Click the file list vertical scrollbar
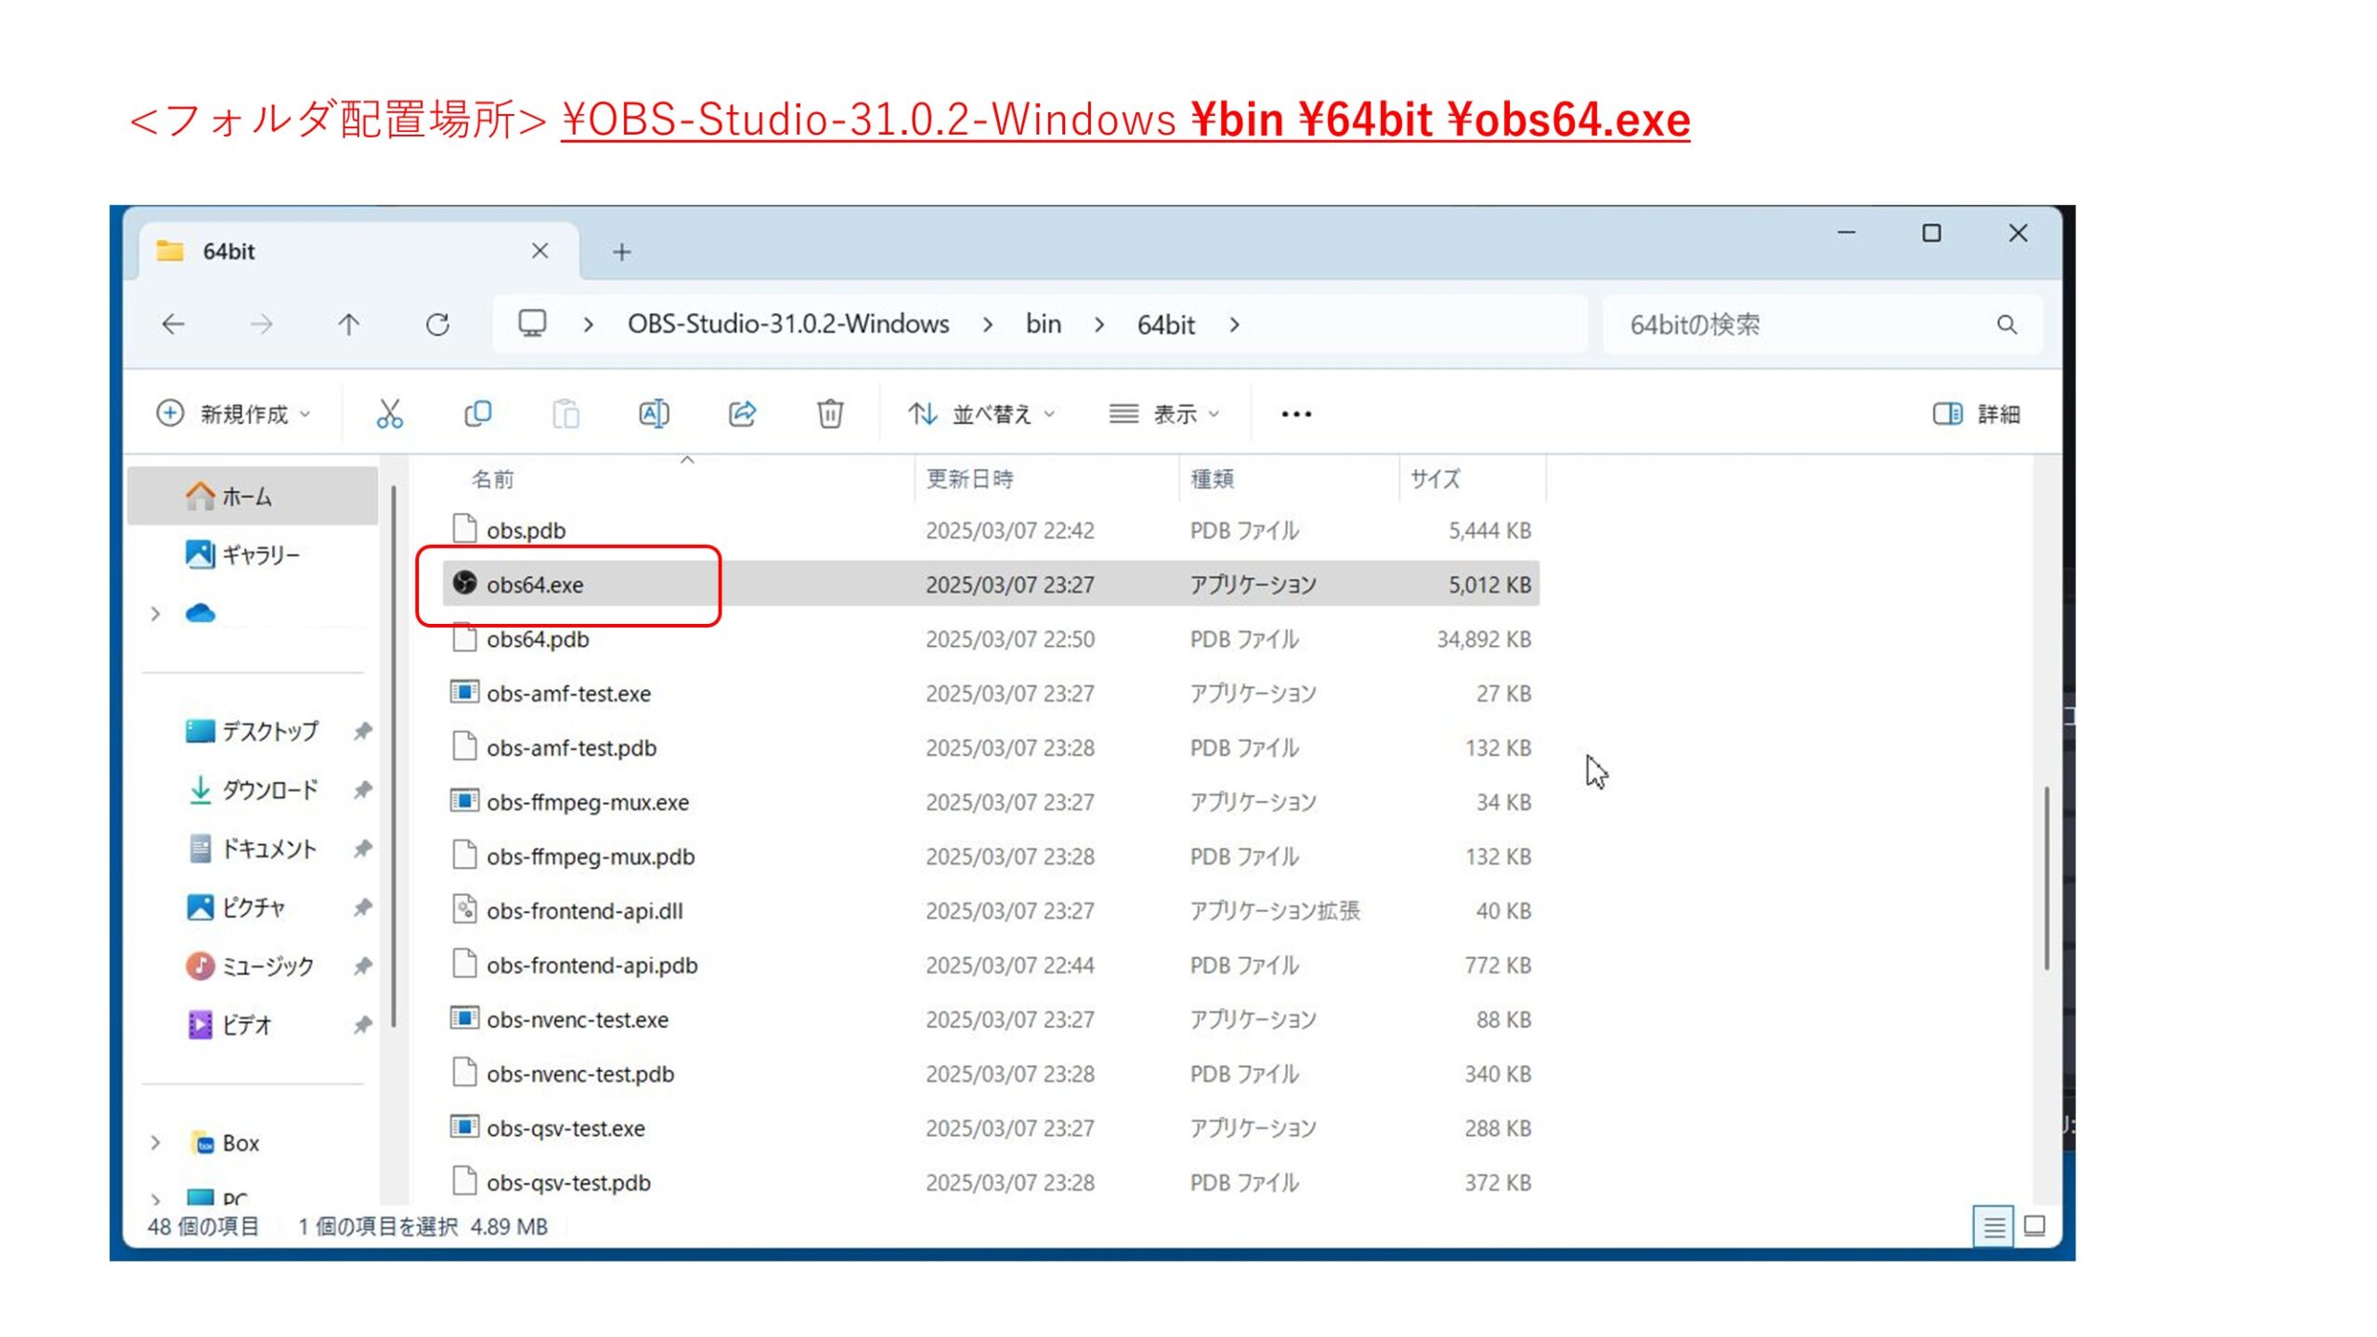 coord(2046,878)
